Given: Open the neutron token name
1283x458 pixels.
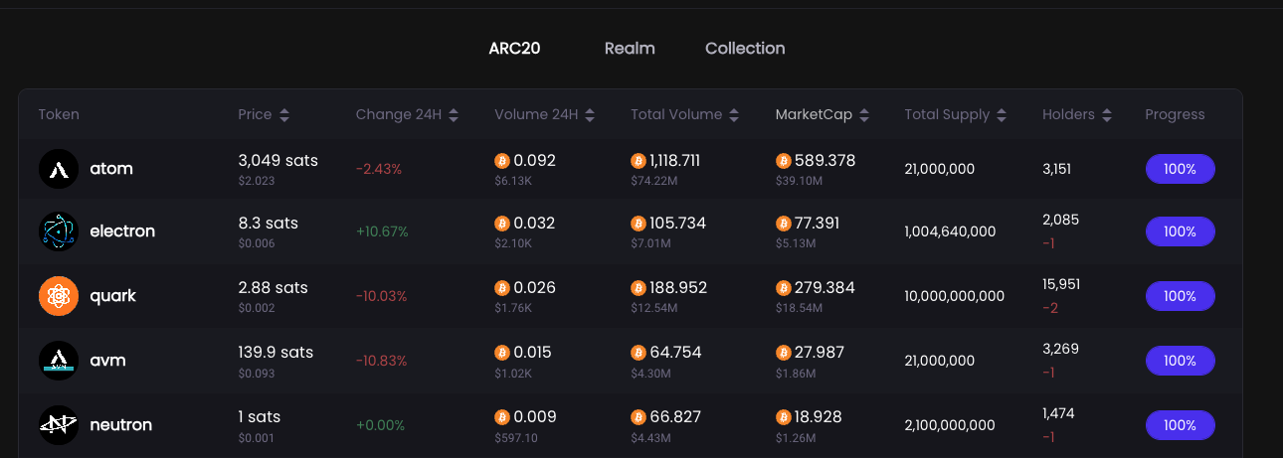Looking at the screenshot, I should 120,425.
